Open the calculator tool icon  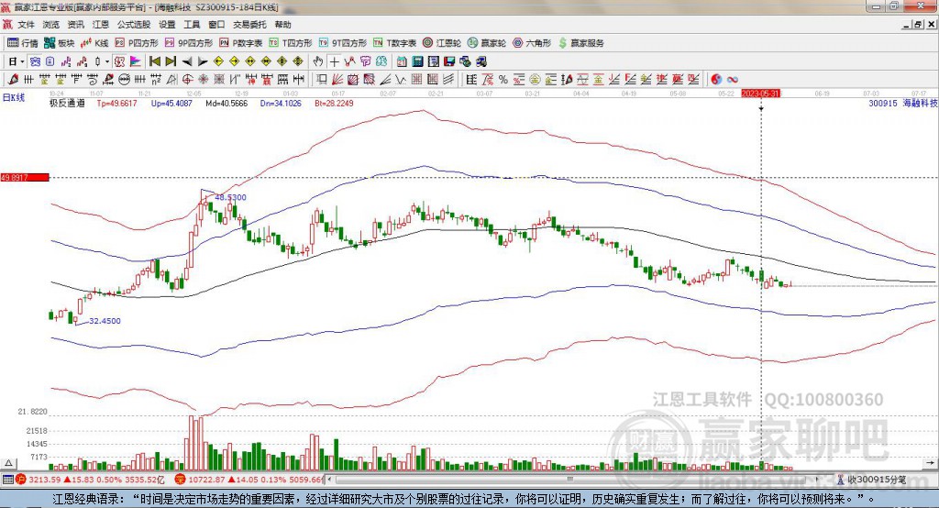pos(417,61)
